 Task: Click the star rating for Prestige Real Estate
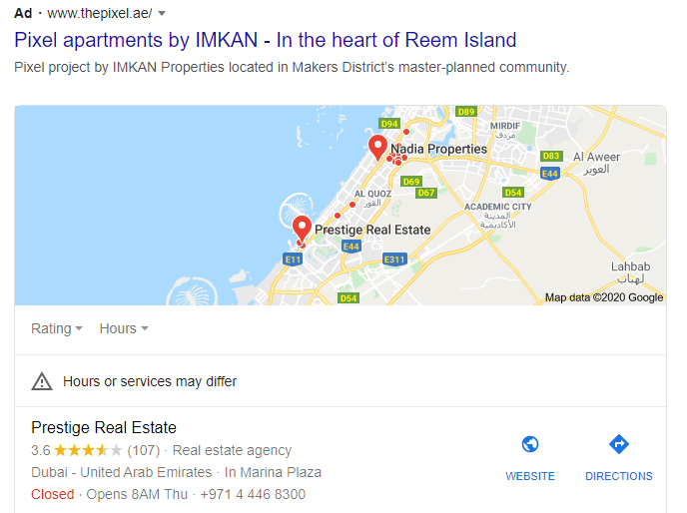click(88, 450)
